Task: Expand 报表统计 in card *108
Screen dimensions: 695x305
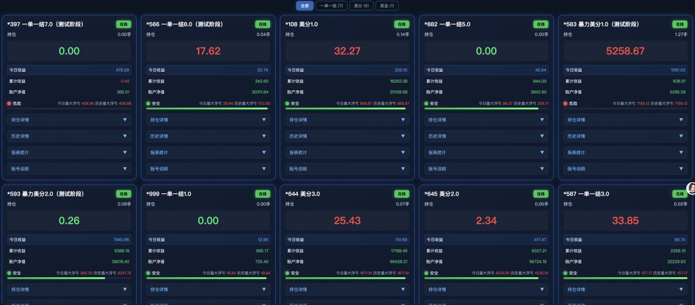Action: tap(347, 152)
